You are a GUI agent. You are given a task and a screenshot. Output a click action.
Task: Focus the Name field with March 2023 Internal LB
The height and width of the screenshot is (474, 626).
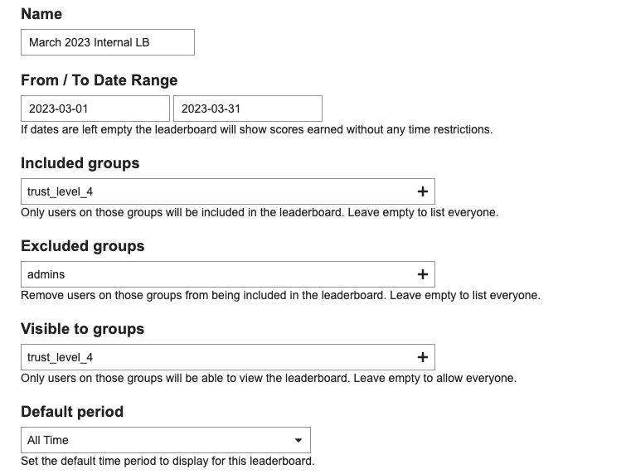click(108, 42)
